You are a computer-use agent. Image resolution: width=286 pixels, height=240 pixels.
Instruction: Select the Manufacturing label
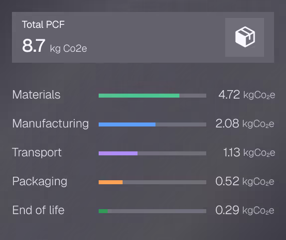(x=50, y=123)
